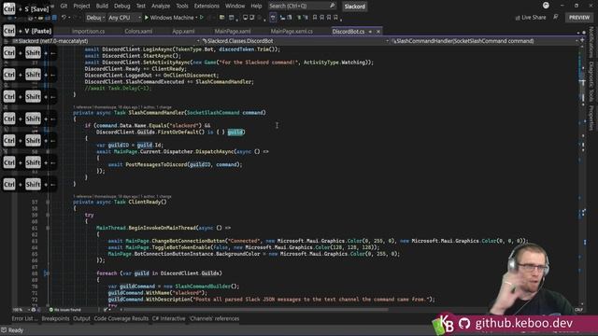Image resolution: width=598 pixels, height=336 pixels.
Task: Open the Output panel tab
Action: click(x=81, y=318)
